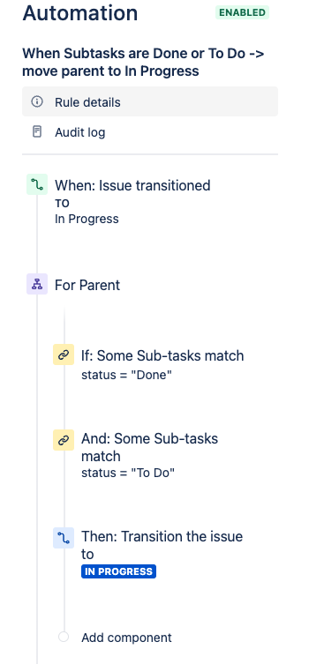Click the IN PROGRESS status lozenge
The width and height of the screenshot is (324, 664).
[119, 571]
